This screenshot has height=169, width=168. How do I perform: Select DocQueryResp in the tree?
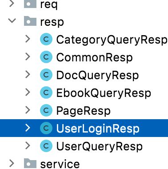[97, 76]
